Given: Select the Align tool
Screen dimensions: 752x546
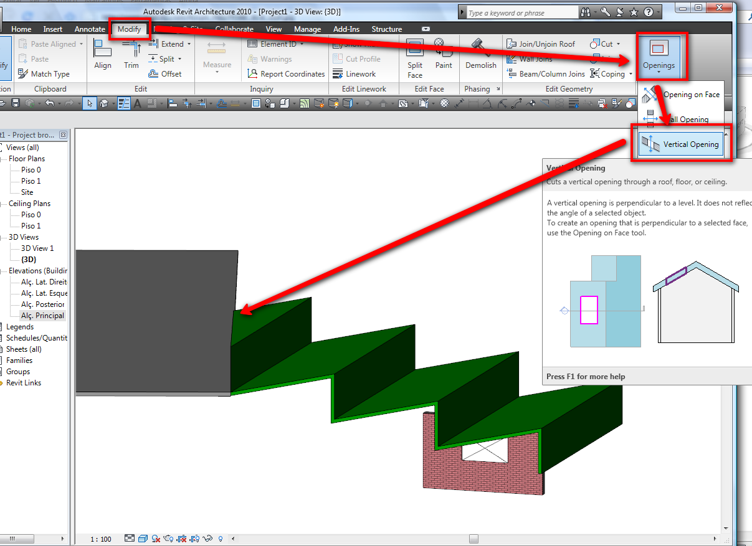Looking at the screenshot, I should click(x=103, y=54).
